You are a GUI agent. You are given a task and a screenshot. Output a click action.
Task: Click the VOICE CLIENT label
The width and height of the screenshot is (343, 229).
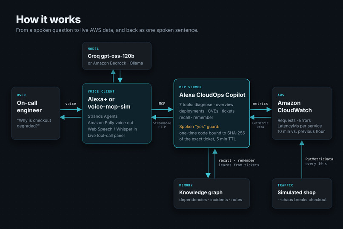[x=101, y=91]
